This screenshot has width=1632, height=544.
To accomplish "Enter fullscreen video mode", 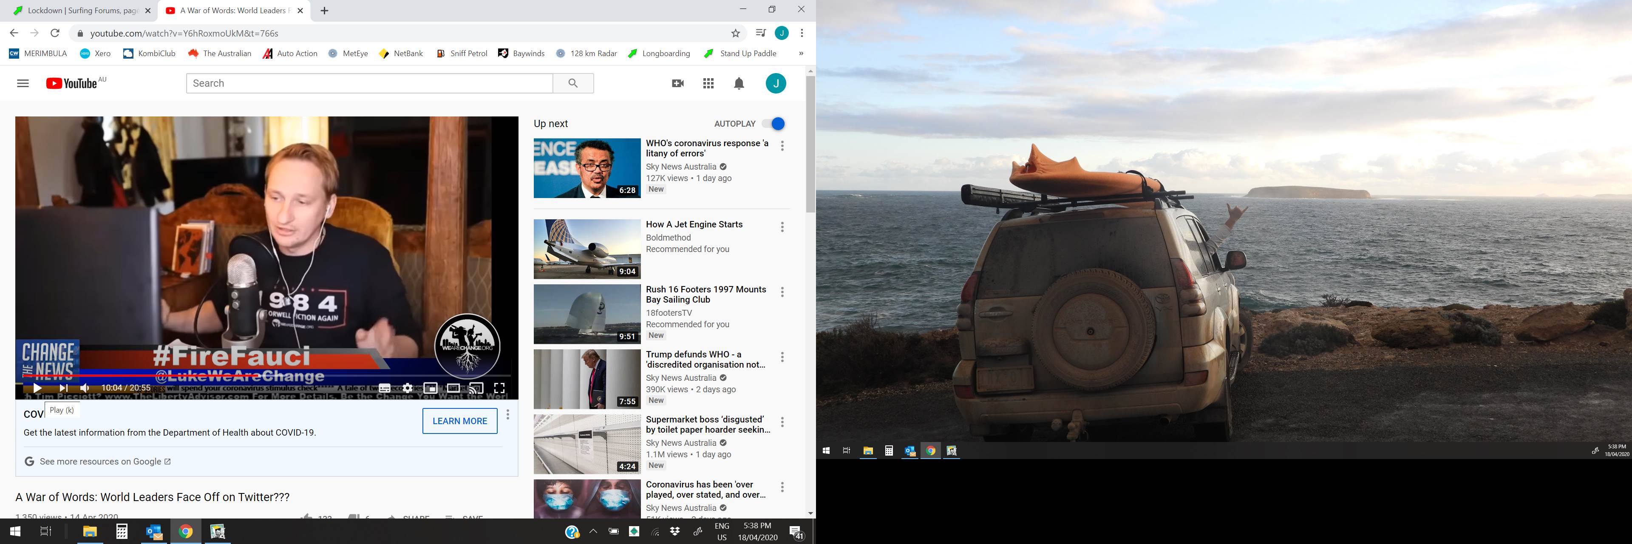I will [499, 388].
